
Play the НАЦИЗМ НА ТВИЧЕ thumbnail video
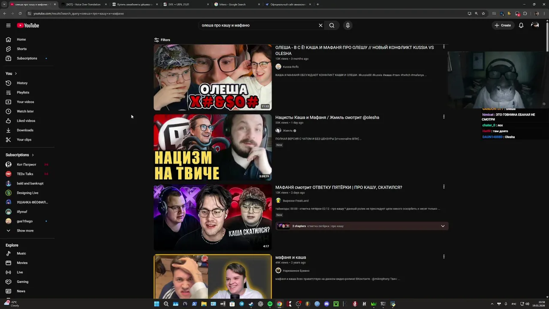[x=213, y=147]
